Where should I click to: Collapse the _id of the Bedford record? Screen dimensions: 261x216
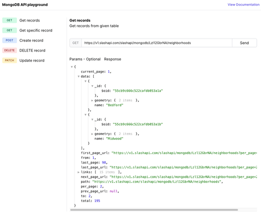click(x=92, y=86)
